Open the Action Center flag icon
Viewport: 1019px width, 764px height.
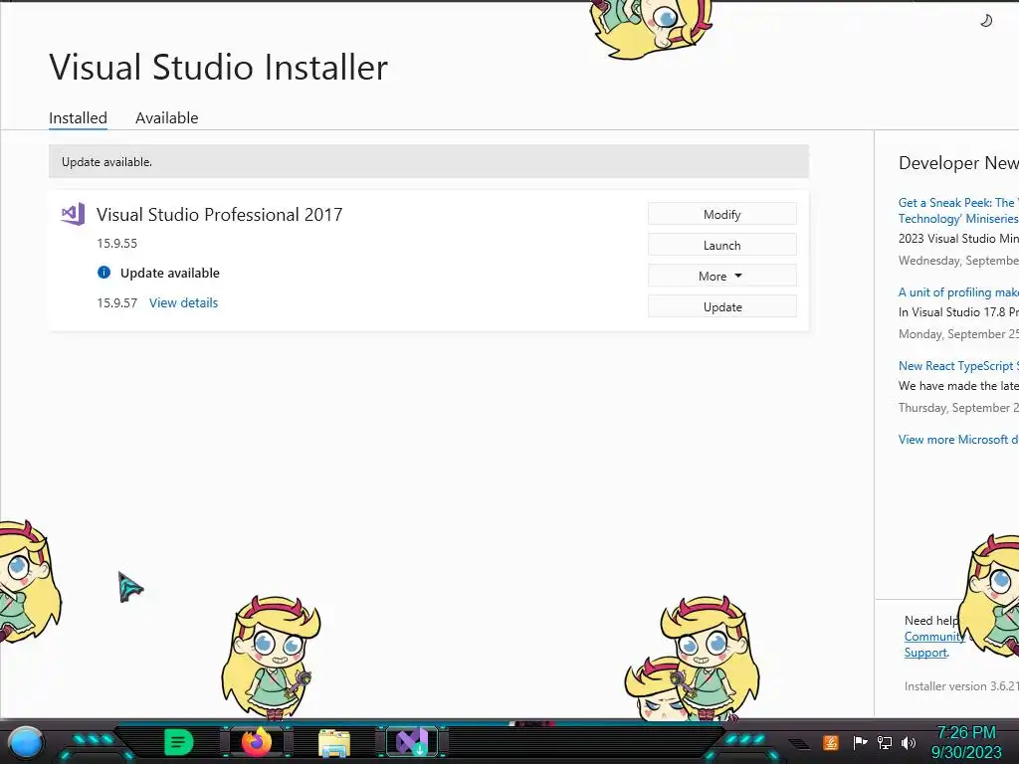pos(860,742)
